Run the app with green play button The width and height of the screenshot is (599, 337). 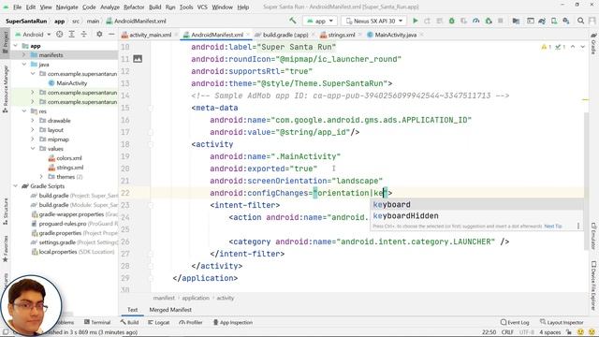[x=416, y=21]
